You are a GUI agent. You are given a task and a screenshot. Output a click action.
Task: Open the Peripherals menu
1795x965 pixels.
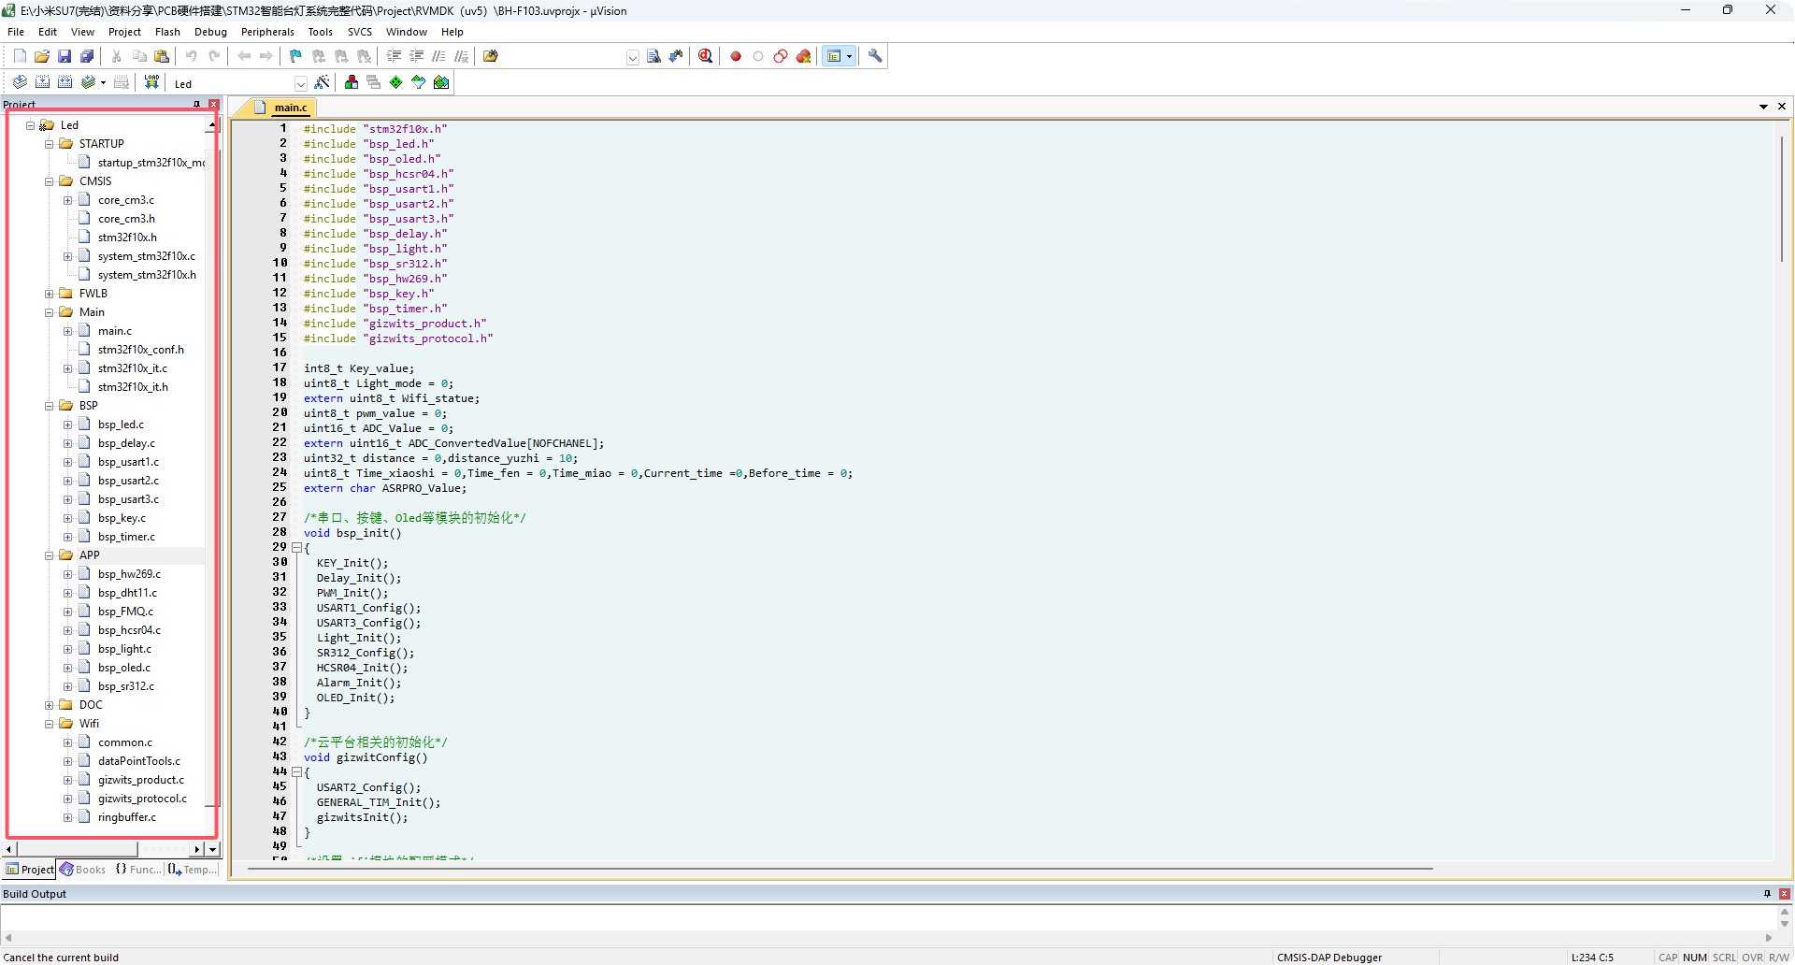click(x=267, y=32)
